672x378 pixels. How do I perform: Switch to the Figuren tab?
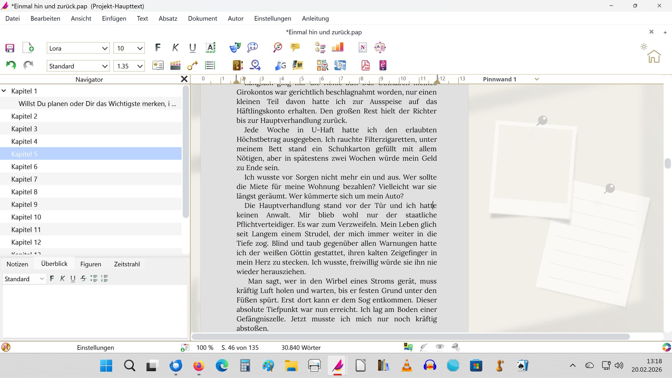[91, 264]
